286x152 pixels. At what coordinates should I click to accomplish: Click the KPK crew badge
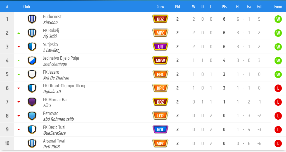(160, 88)
